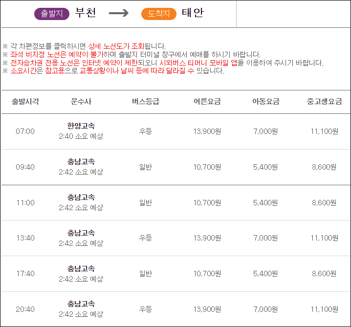Click student fare 8,600원 in 17:40 row
Screen dimensions: 351x327
[x=324, y=274]
